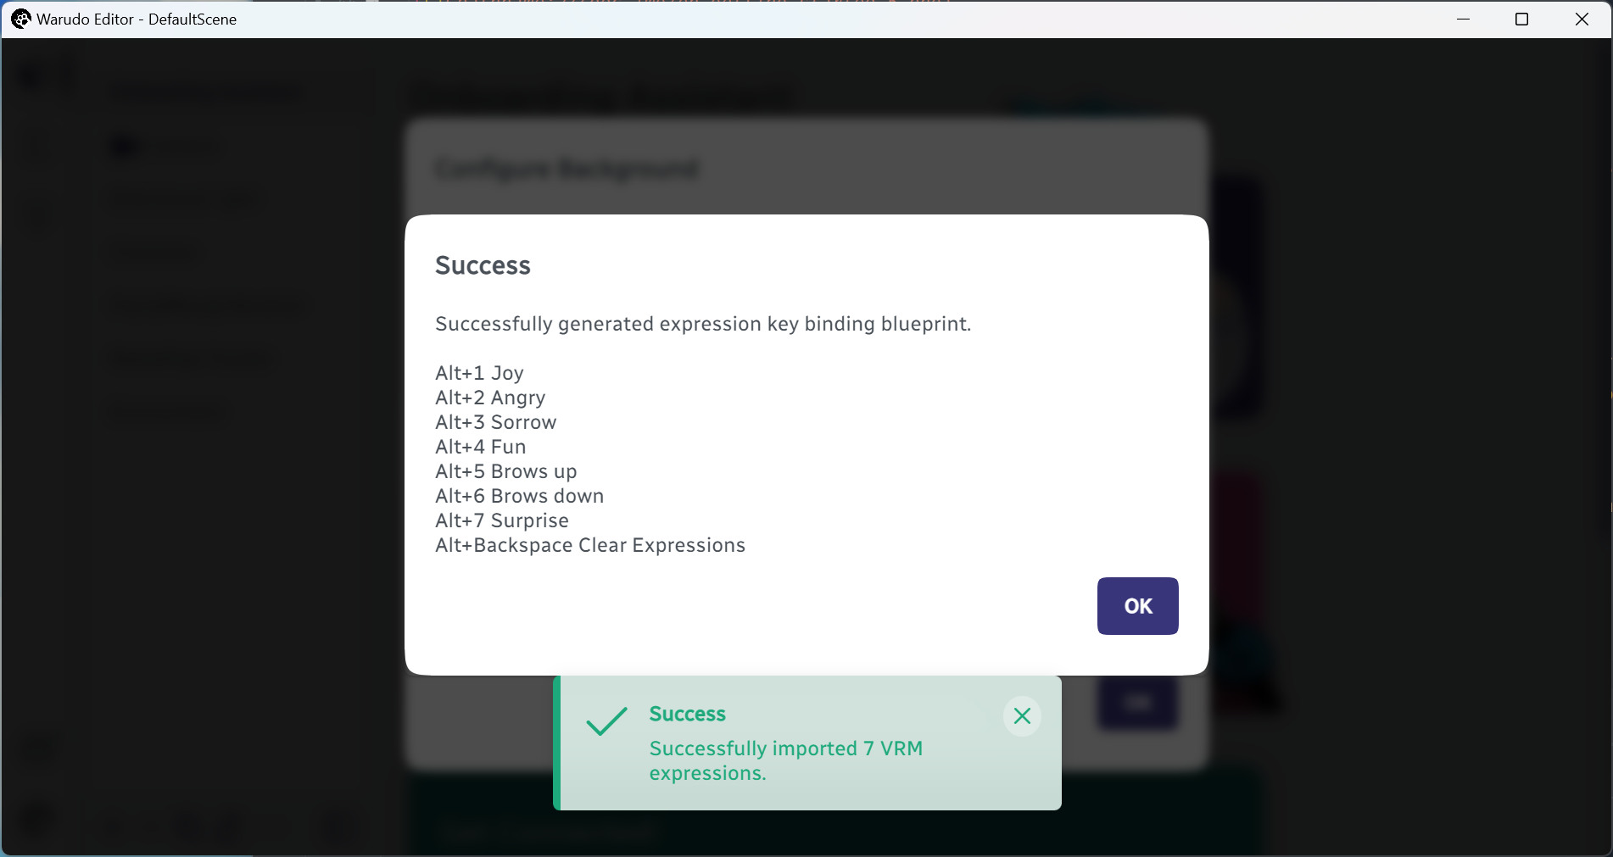This screenshot has height=857, width=1613.
Task: Click the Success dialog heading
Action: tap(483, 265)
